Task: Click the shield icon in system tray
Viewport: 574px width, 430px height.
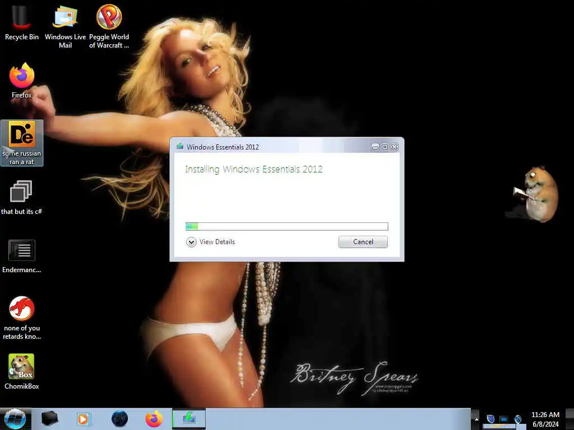Action: tap(490, 419)
